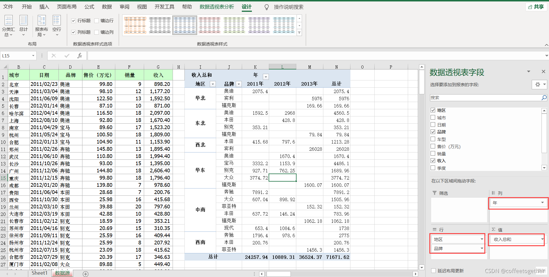Switch to the 公式 ribbon tab
549x277 pixels.
pyautogui.click(x=89, y=7)
